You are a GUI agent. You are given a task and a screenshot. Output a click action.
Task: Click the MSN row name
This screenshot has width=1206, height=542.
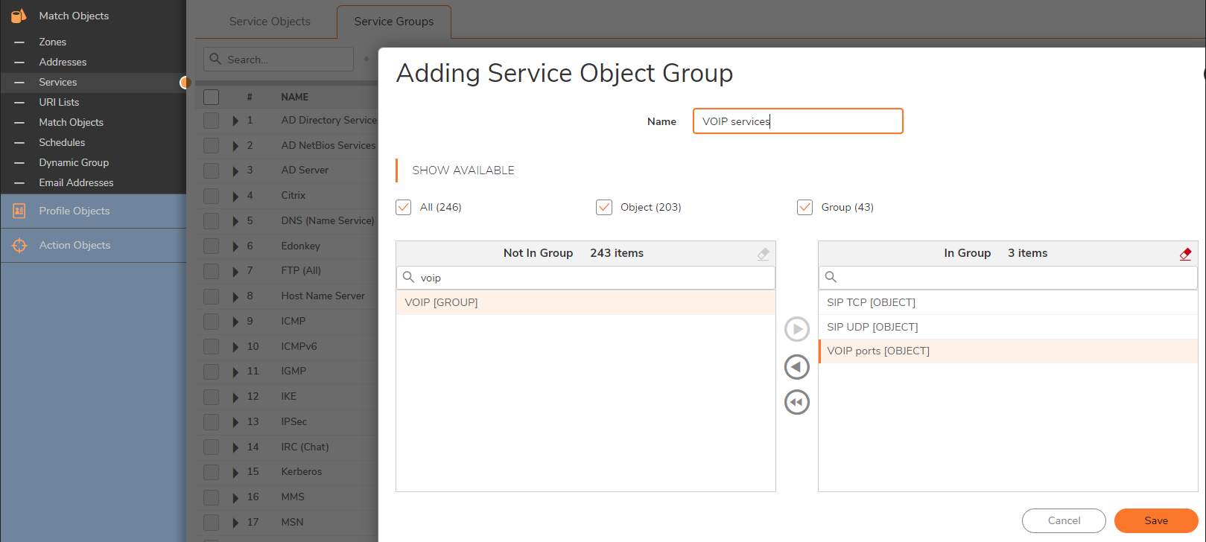(292, 522)
